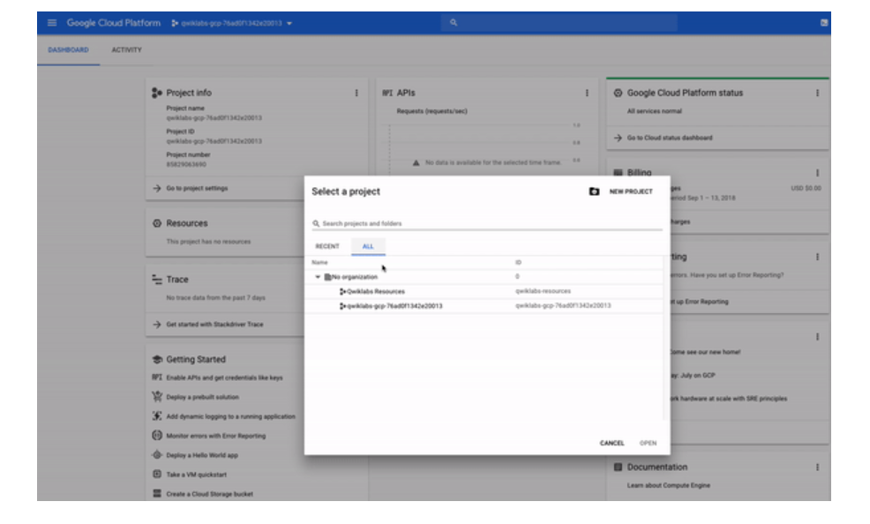Click the APIs card icon
Image resolution: width=870 pixels, height=524 pixels.
coord(387,94)
